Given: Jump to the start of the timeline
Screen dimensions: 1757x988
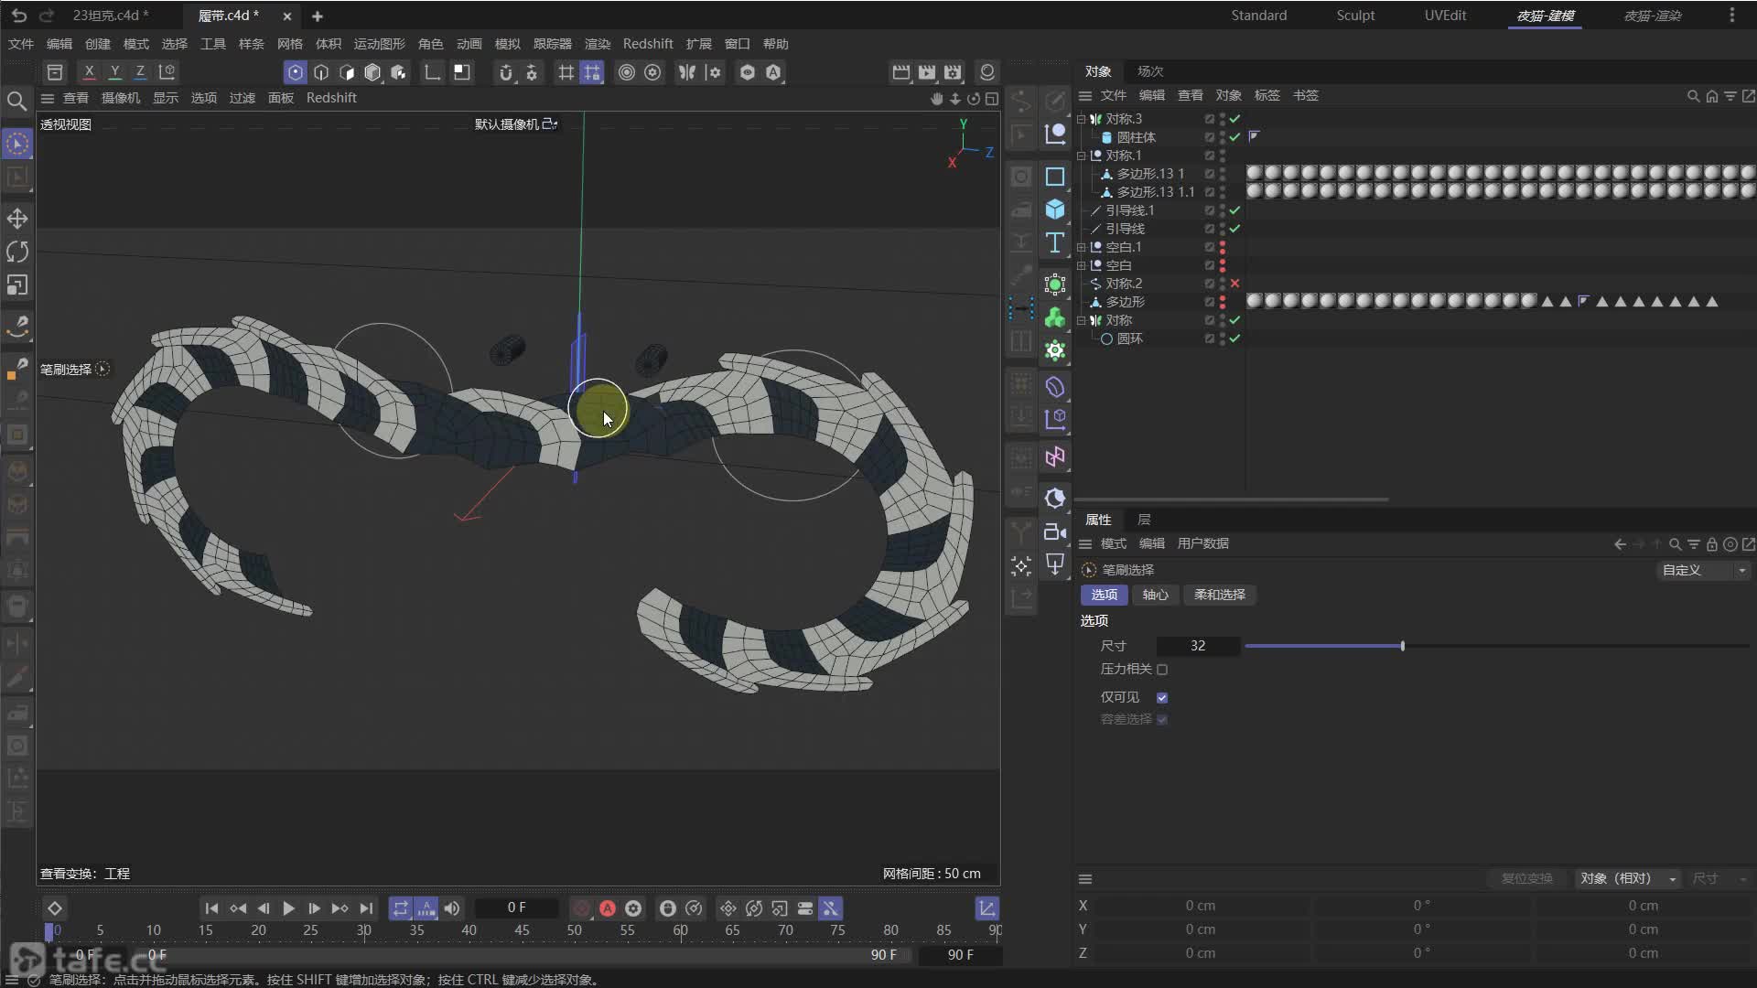Looking at the screenshot, I should (211, 908).
